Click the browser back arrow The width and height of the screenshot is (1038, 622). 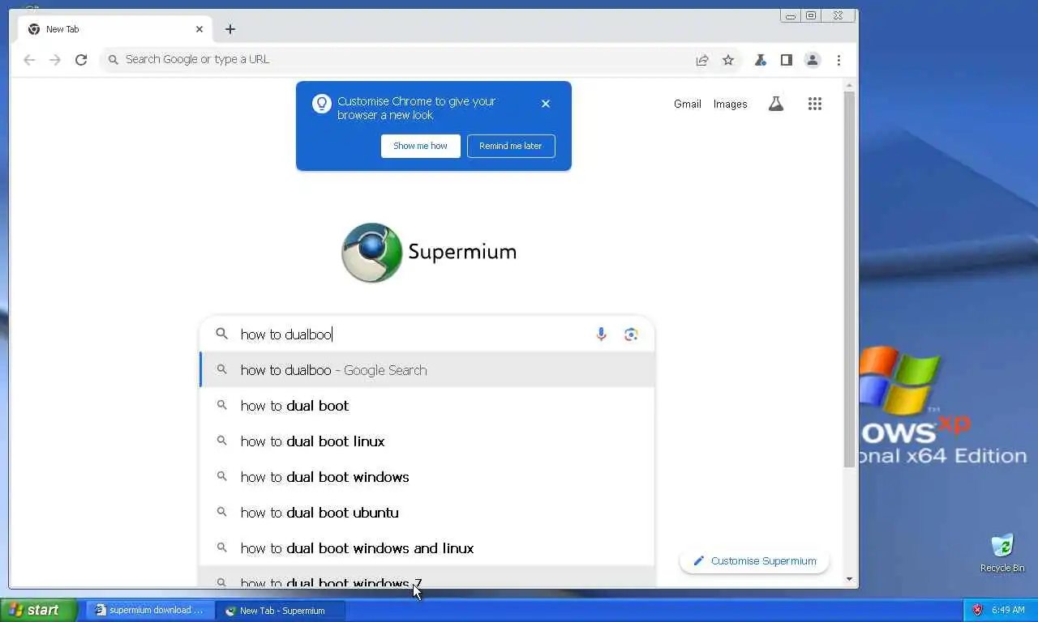pyautogui.click(x=29, y=60)
